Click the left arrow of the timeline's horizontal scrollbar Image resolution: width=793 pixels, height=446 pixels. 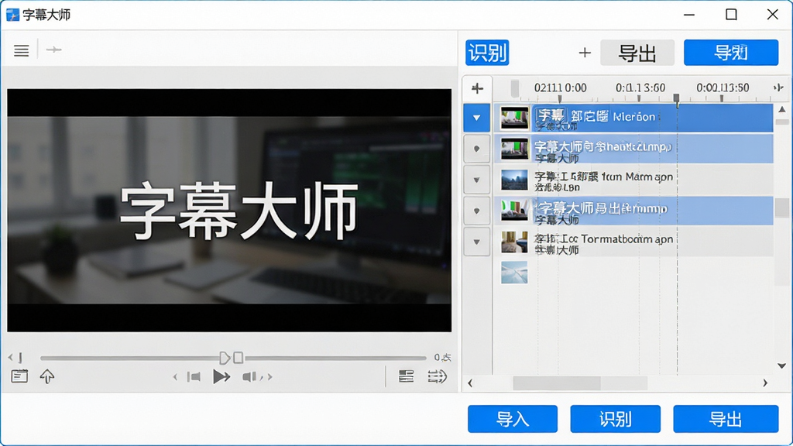(x=470, y=383)
